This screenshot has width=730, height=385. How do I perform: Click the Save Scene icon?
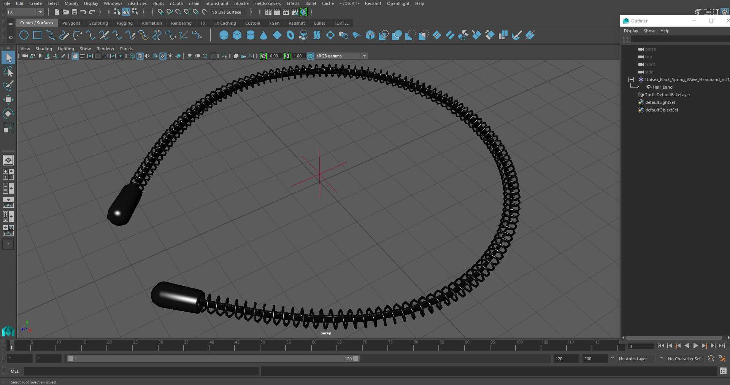74,12
